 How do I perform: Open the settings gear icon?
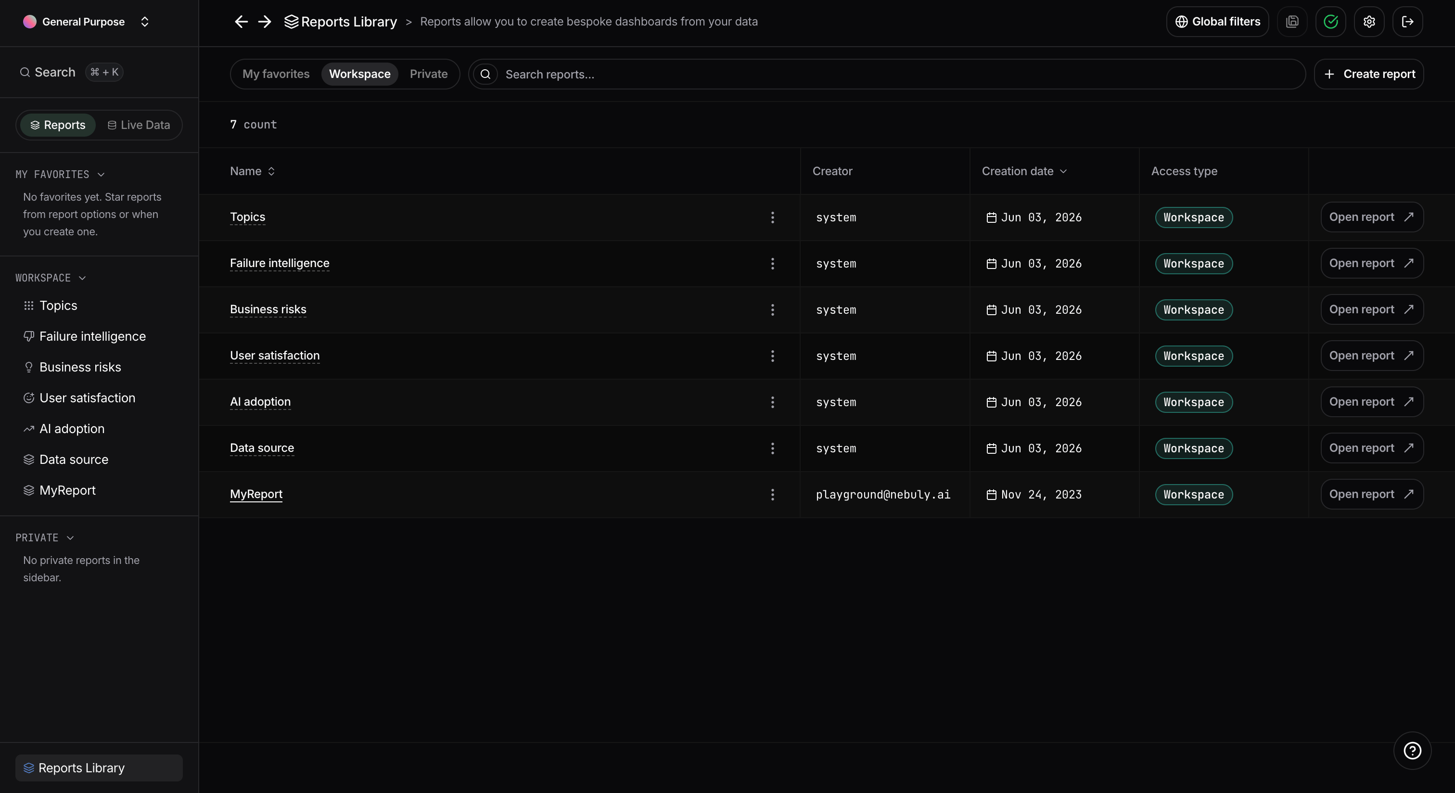pos(1368,22)
